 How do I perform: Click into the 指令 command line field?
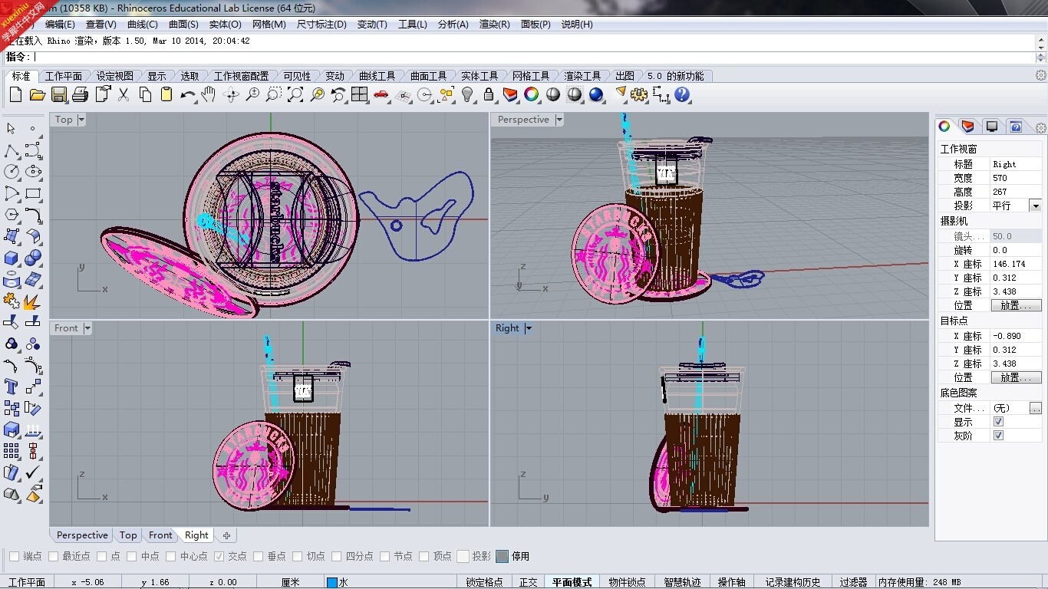533,57
